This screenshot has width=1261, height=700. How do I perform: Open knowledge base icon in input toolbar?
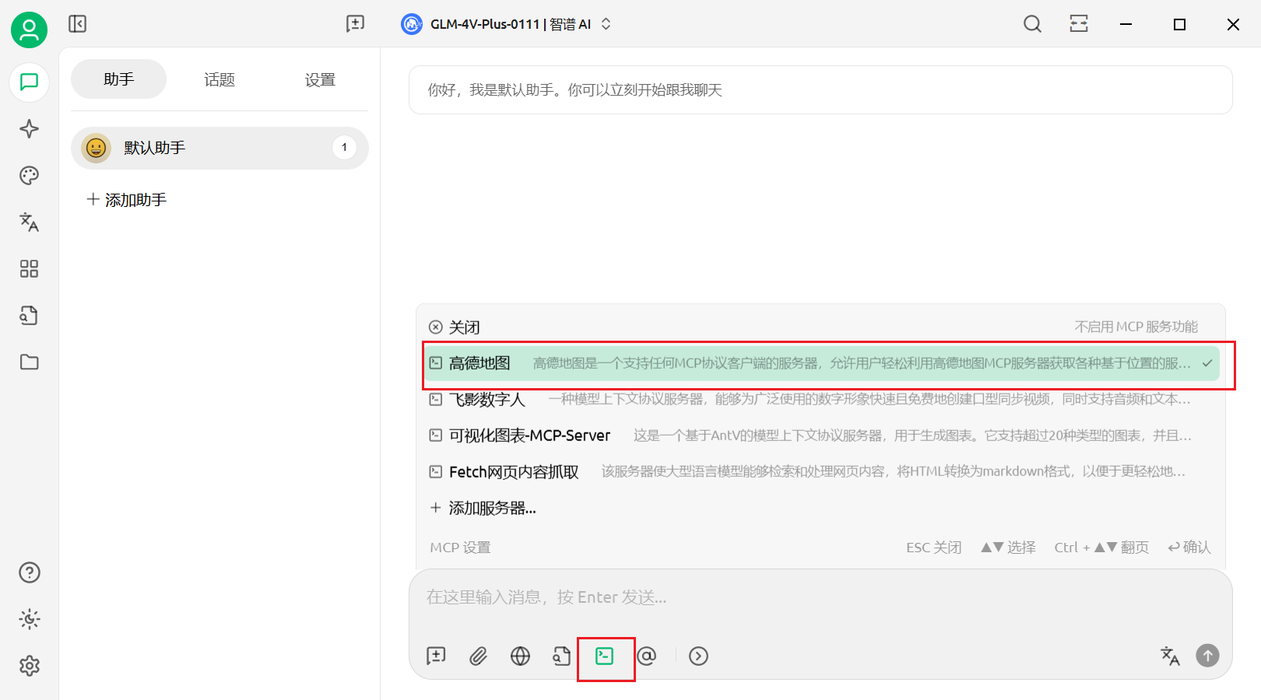point(563,656)
